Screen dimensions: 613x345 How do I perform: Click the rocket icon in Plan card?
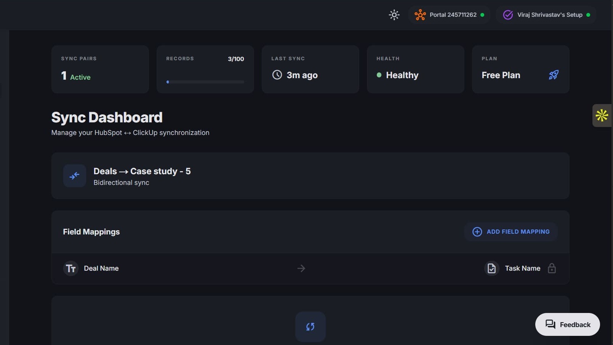[554, 75]
